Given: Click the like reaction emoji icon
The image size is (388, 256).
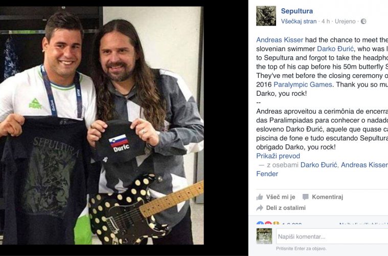Looking at the screenshot, I should tap(260, 223).
